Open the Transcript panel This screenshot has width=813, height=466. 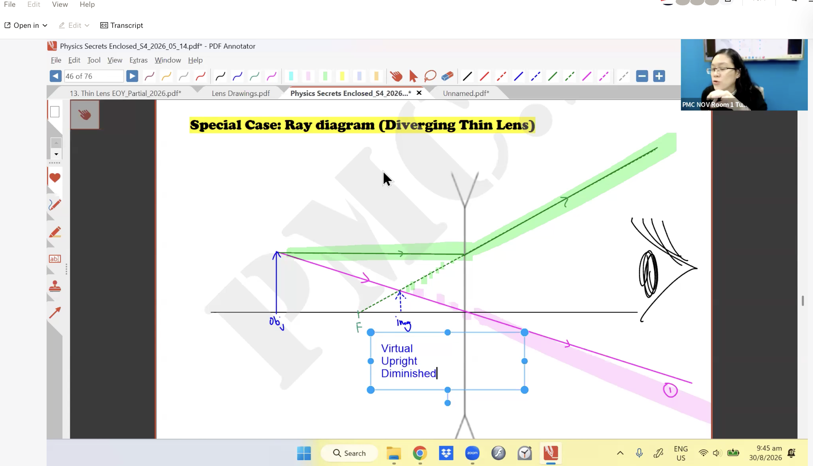coord(122,25)
